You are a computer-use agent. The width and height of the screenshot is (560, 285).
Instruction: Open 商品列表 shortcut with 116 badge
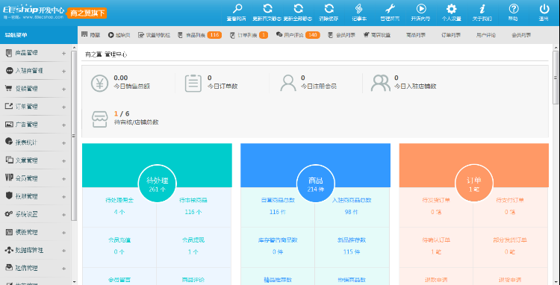(x=199, y=35)
